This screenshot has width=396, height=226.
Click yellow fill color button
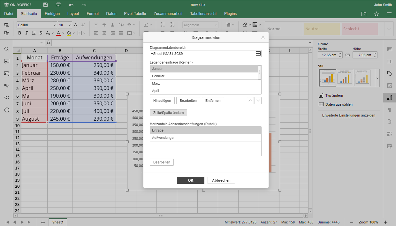[69, 33]
